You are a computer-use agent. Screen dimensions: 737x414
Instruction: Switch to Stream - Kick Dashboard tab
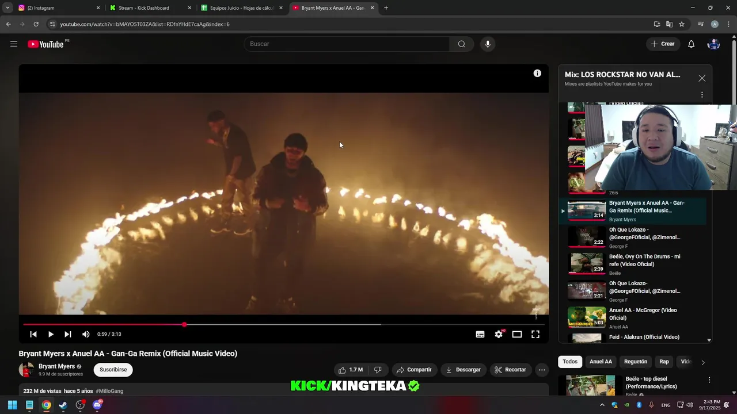150,8
